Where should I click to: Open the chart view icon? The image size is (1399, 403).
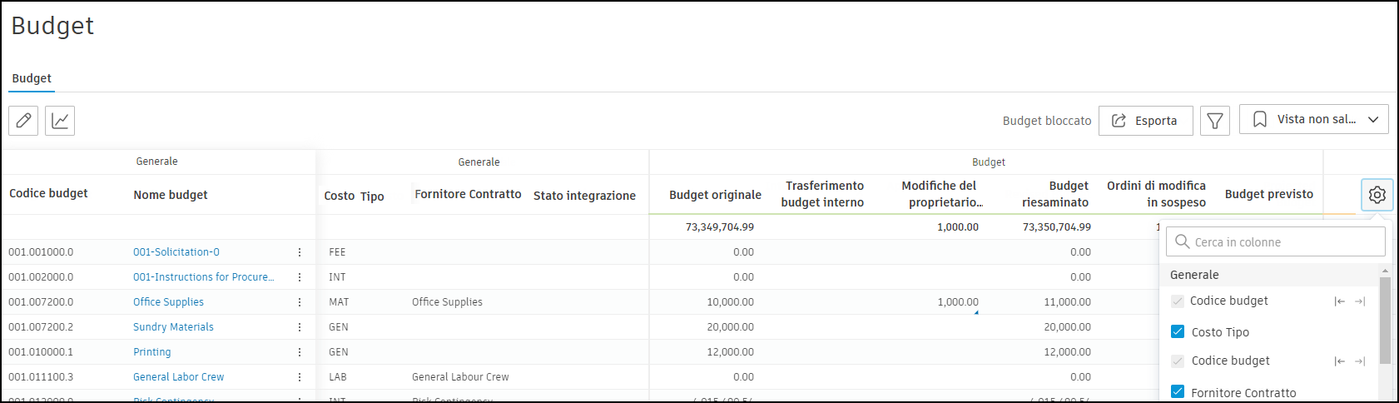(x=60, y=121)
